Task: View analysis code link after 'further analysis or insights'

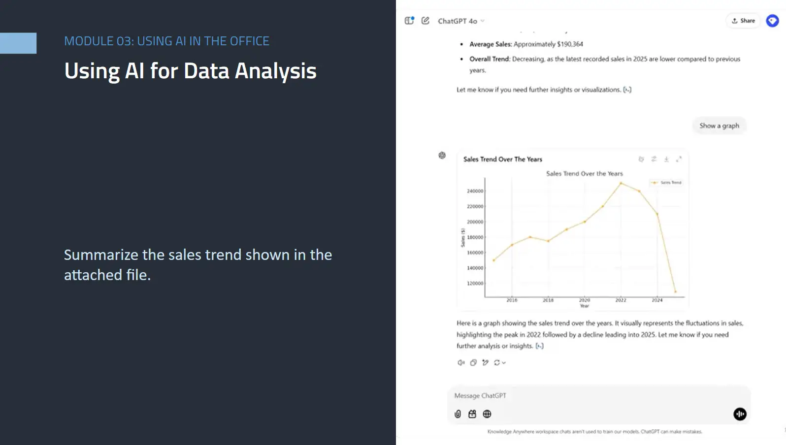Action: [540, 346]
